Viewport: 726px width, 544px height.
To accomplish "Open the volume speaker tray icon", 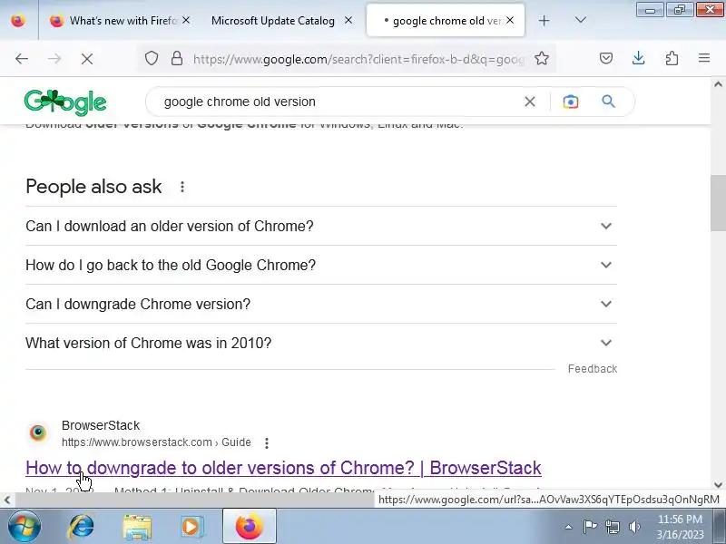I will (x=634, y=527).
